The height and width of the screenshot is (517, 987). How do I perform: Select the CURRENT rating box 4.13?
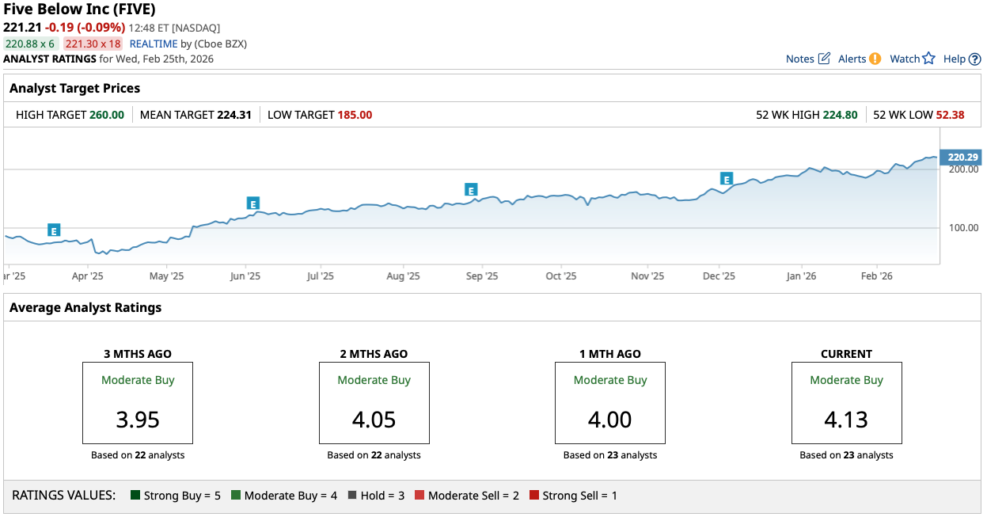847,403
